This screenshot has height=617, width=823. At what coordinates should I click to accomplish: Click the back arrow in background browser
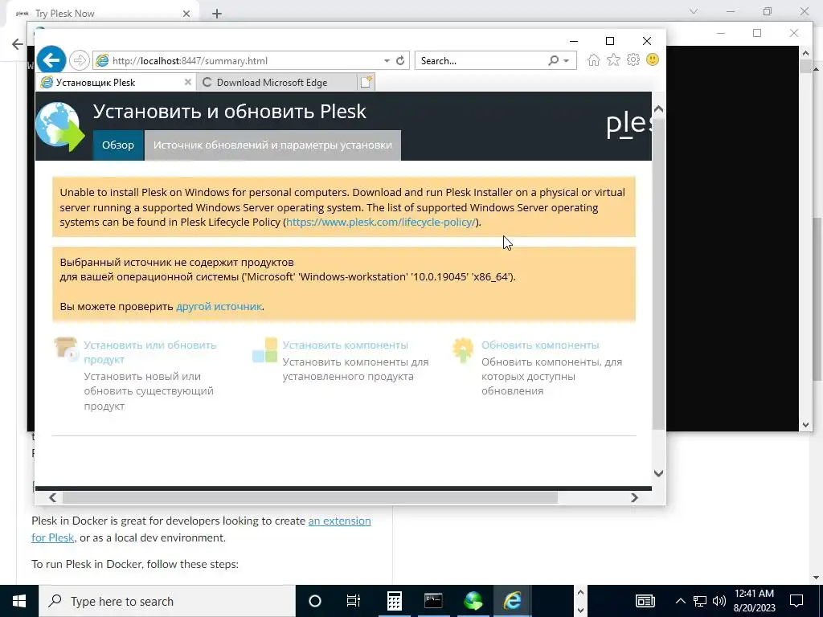pyautogui.click(x=18, y=43)
